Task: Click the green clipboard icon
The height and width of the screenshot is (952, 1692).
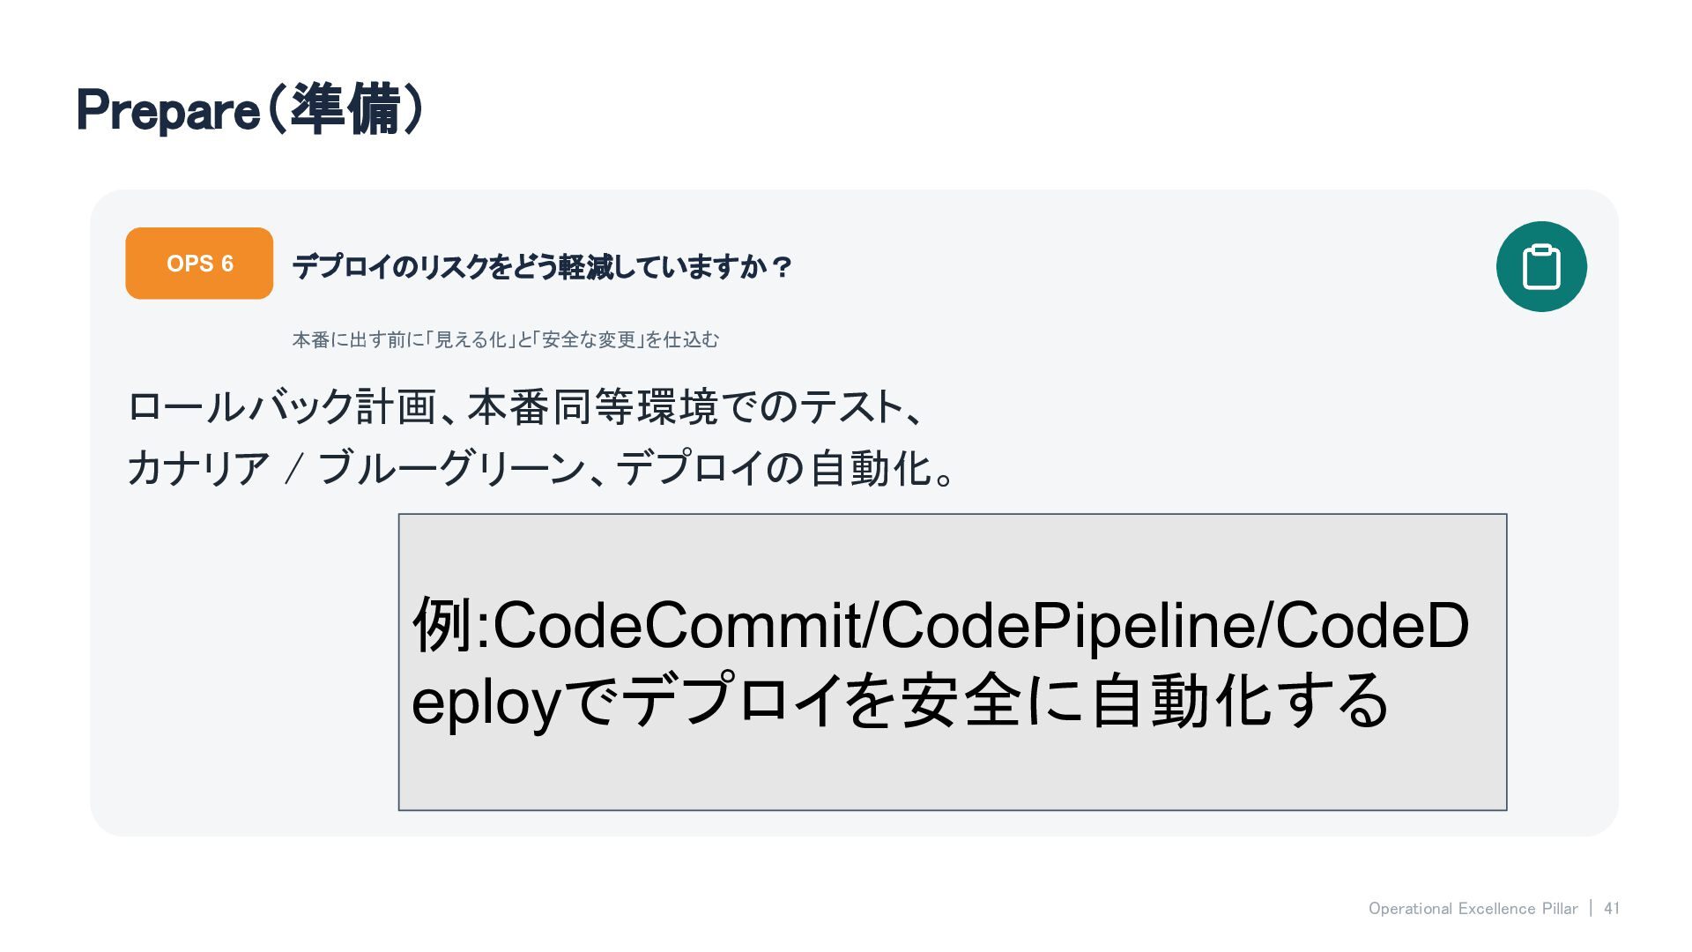Action: click(x=1541, y=266)
